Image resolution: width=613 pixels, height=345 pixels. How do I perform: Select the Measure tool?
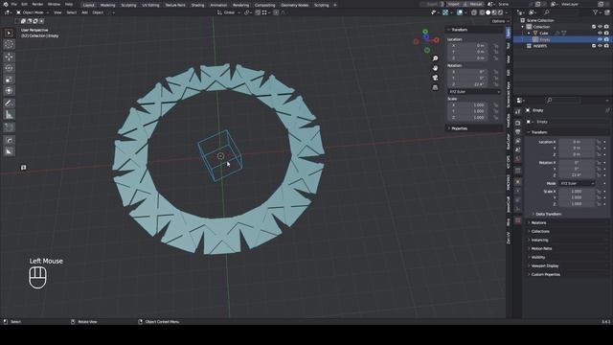(x=9, y=115)
